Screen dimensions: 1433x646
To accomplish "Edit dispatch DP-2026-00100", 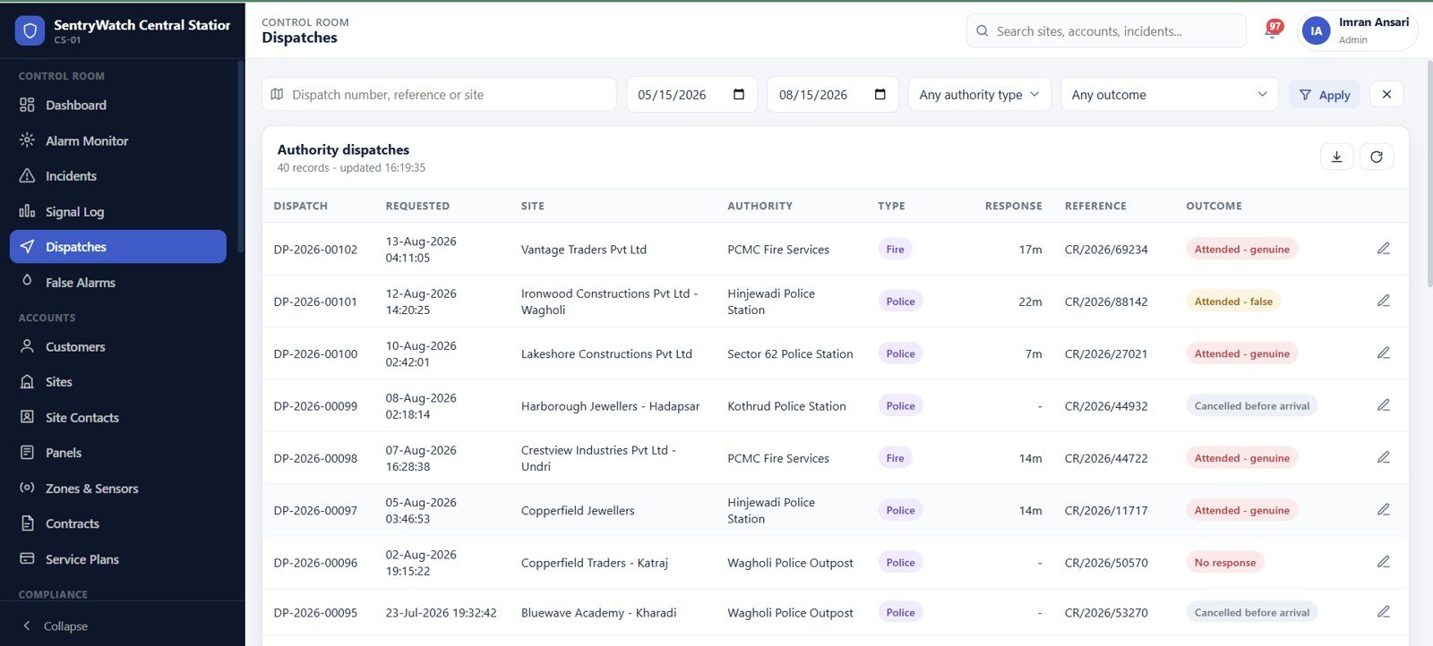I will pyautogui.click(x=1384, y=353).
